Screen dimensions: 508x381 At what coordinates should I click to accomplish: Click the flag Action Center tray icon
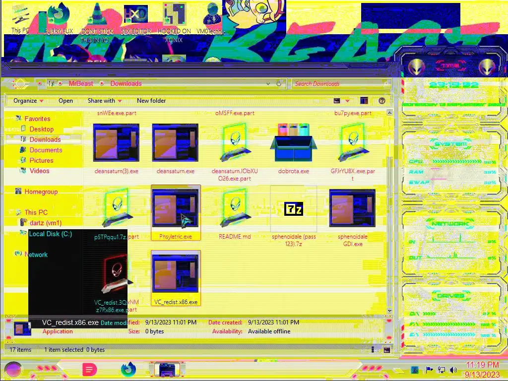point(429,370)
